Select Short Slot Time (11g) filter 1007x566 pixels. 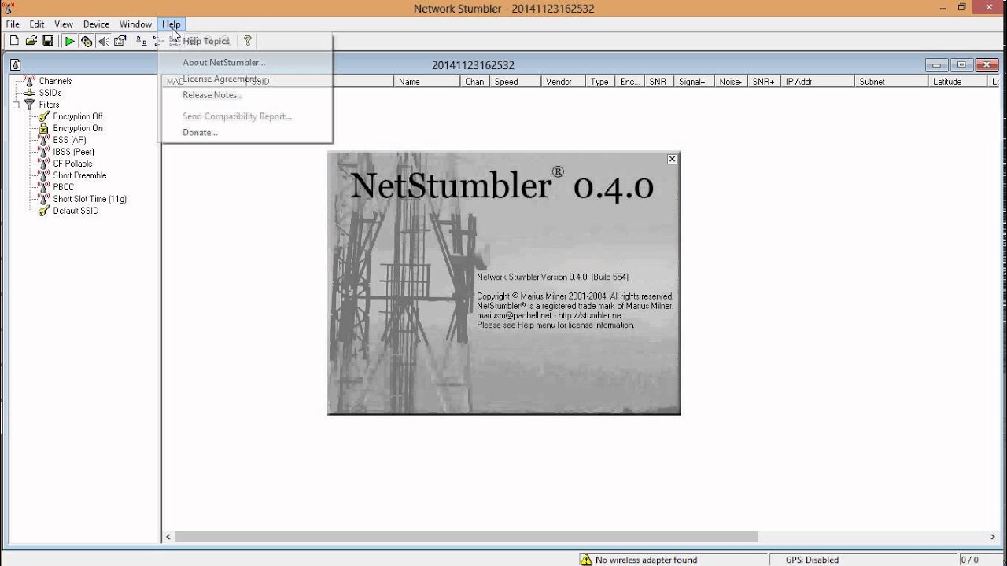tap(90, 199)
